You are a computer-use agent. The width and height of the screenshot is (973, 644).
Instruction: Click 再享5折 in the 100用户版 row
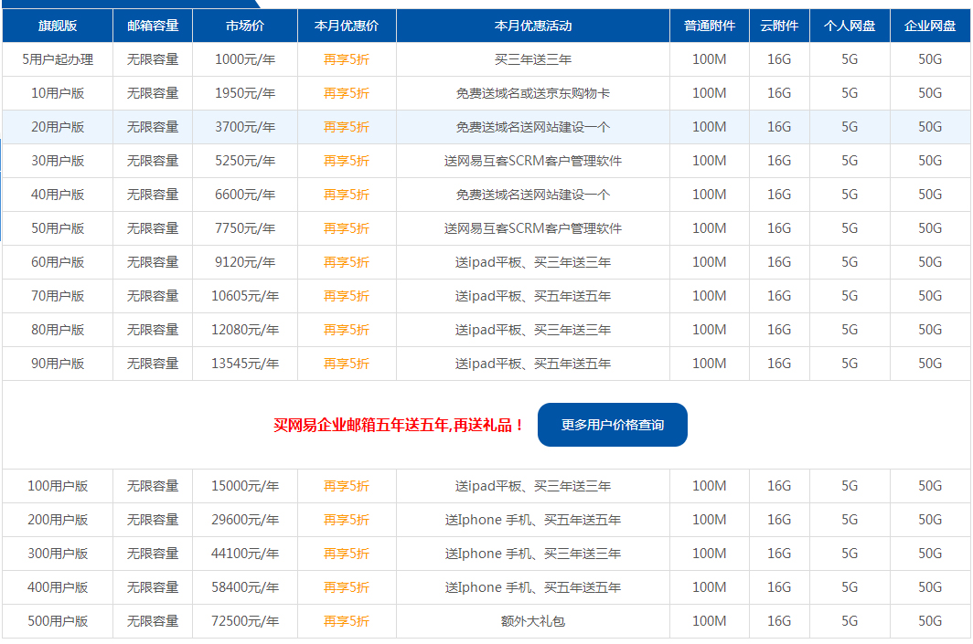347,486
